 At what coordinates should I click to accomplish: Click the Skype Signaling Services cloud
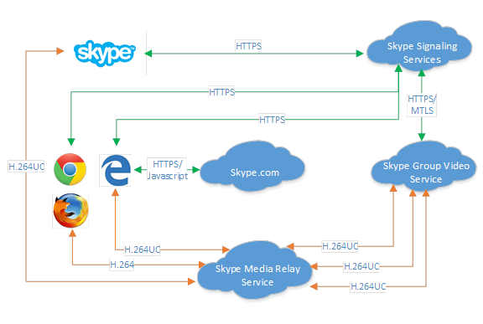(x=419, y=46)
